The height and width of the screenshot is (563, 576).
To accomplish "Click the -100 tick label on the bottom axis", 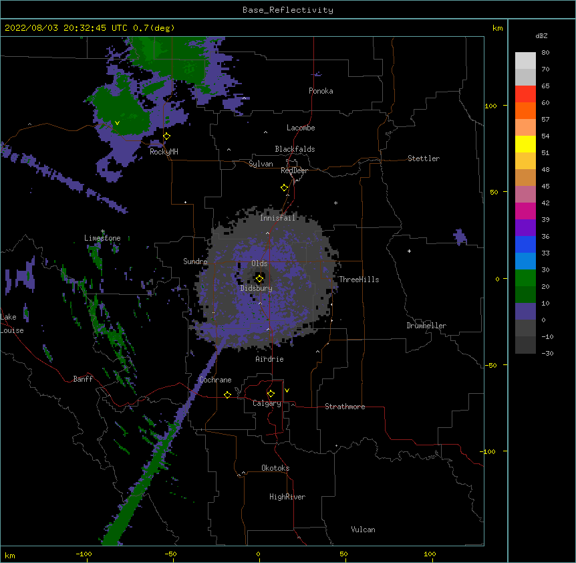I will 84,554.
